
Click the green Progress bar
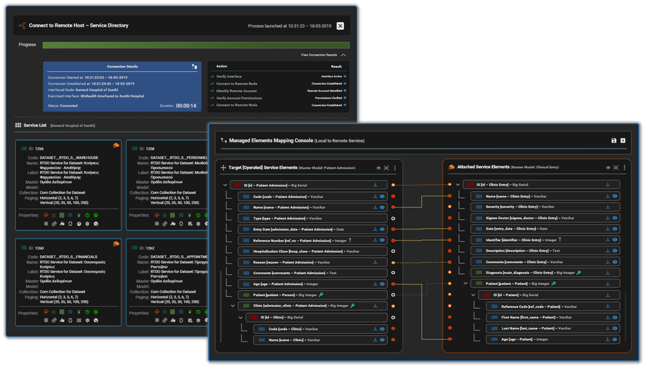pyautogui.click(x=195, y=44)
